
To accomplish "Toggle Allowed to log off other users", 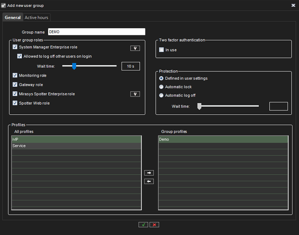I will (x=20, y=56).
